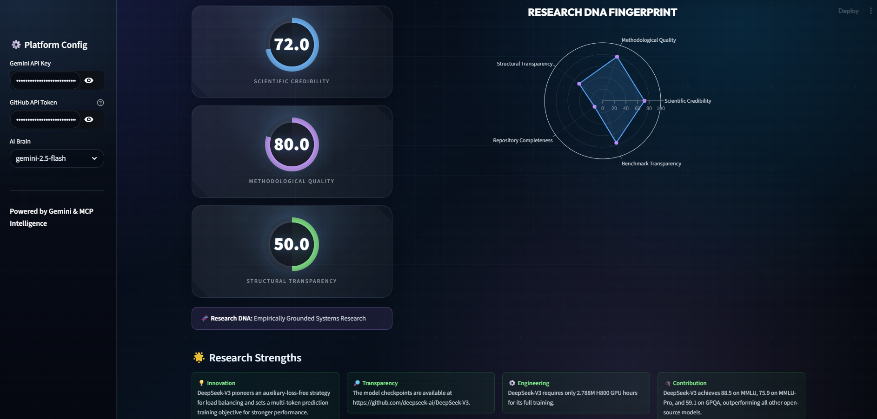Click the Transparency magnifier icon
The width and height of the screenshot is (877, 419).
pyautogui.click(x=357, y=383)
